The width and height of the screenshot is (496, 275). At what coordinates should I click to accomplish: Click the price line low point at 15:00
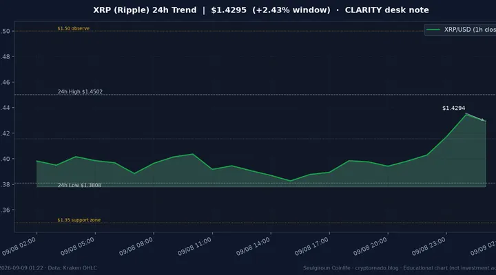point(291,181)
